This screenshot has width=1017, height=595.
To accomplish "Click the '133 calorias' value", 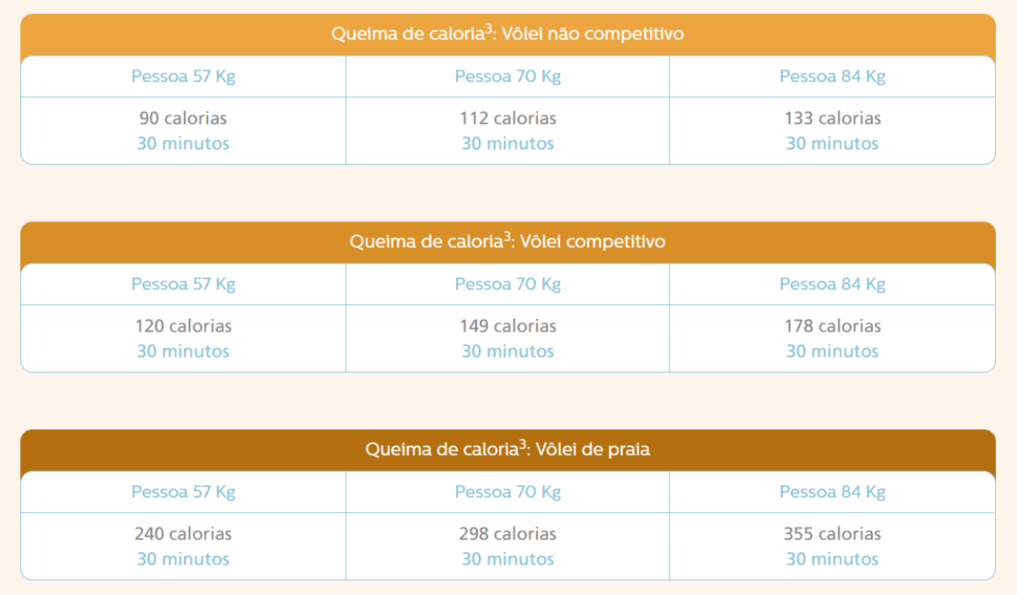I will 832,118.
